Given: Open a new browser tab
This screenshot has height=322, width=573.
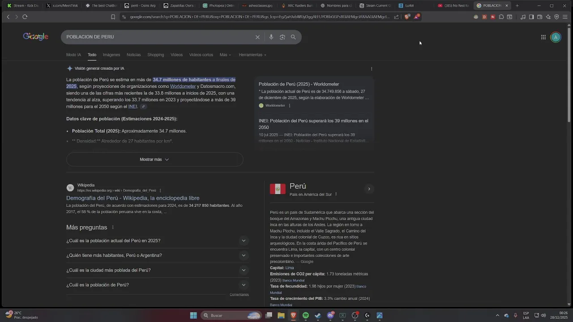Looking at the screenshot, I should (517, 6).
